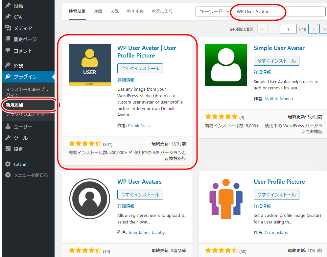Click the WP User Avatar plugin thumbnail

(x=90, y=65)
